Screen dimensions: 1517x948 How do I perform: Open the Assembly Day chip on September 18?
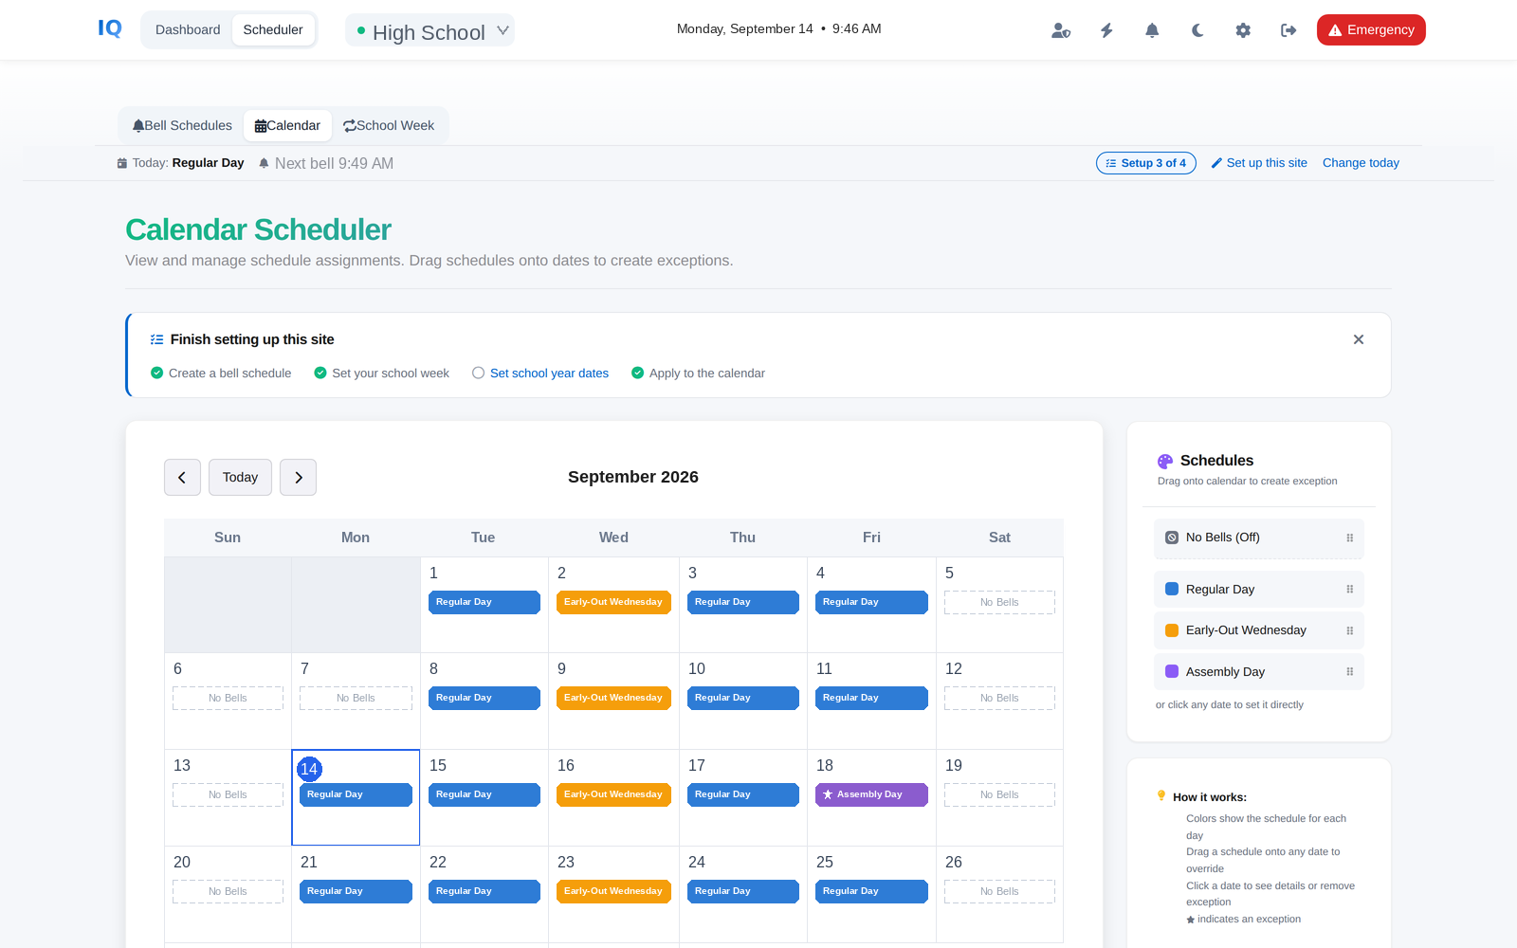click(x=871, y=794)
